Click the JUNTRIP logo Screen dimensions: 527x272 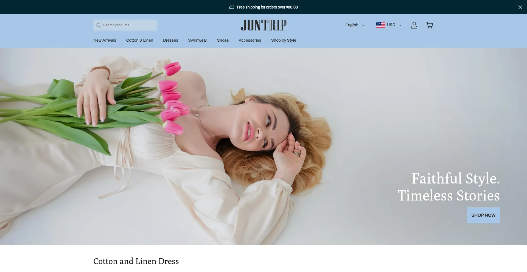pyautogui.click(x=263, y=25)
